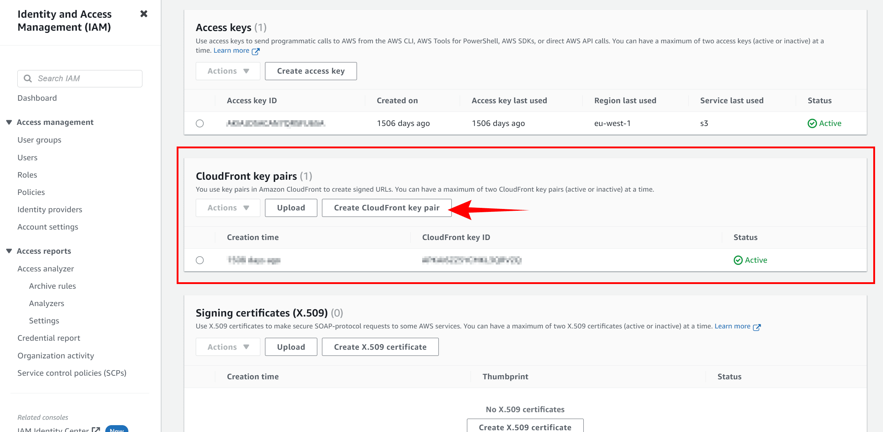The width and height of the screenshot is (883, 432).
Task: Click Create CloudFront key pair button
Action: coord(387,208)
